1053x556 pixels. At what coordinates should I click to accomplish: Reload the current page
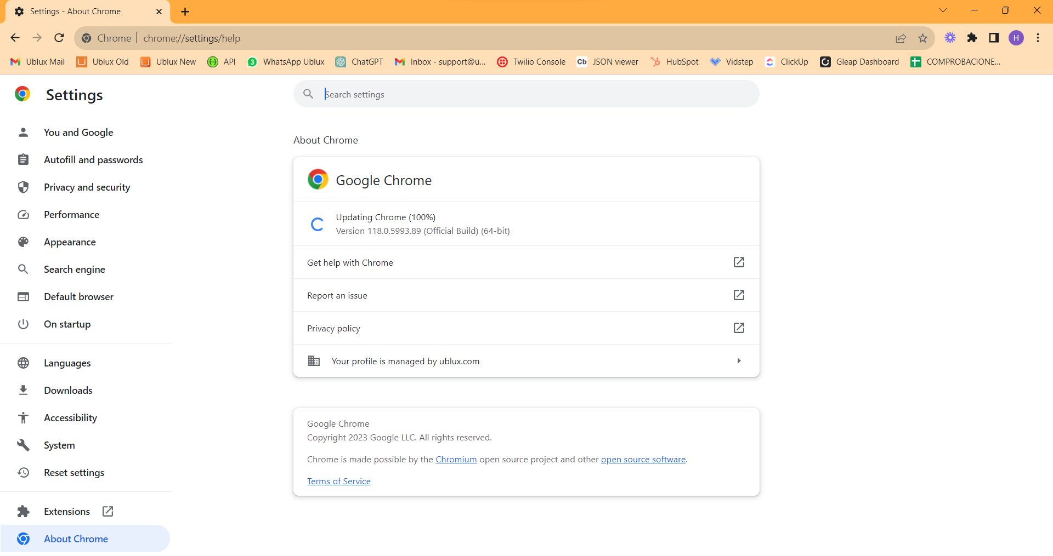pos(59,38)
